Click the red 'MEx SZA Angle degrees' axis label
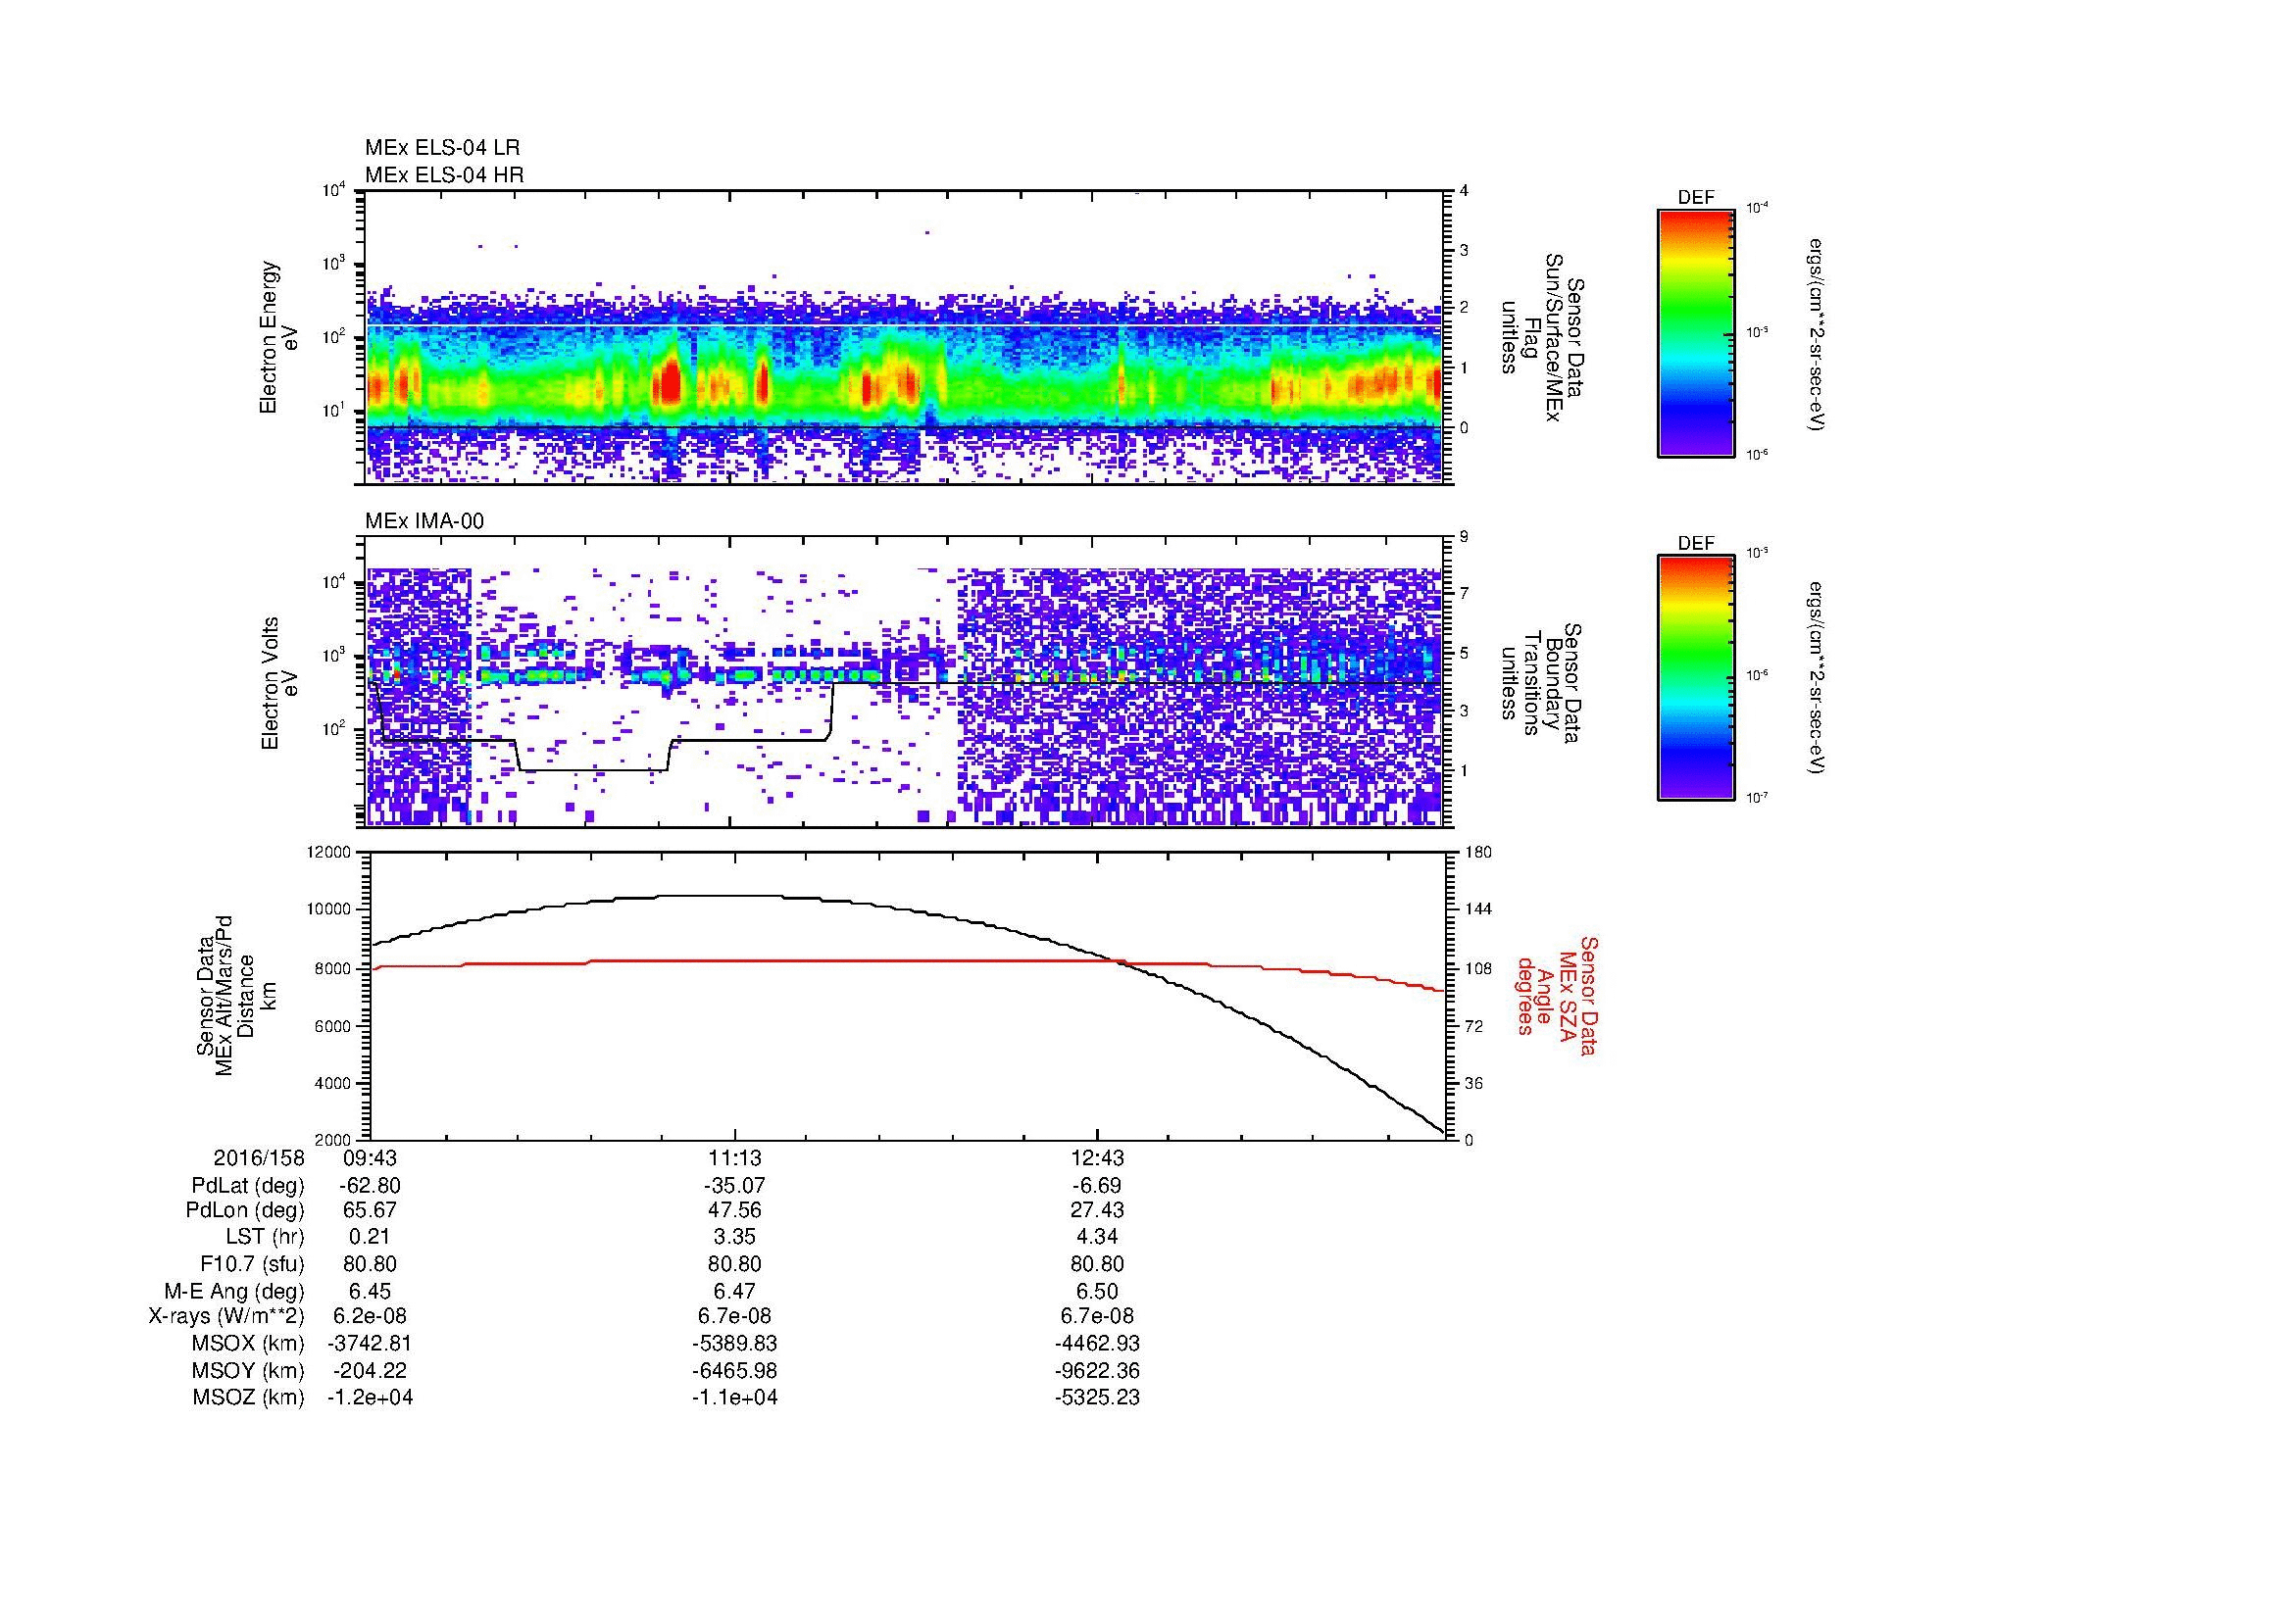Viewport: 2293px width, 1620px height. point(1556,995)
